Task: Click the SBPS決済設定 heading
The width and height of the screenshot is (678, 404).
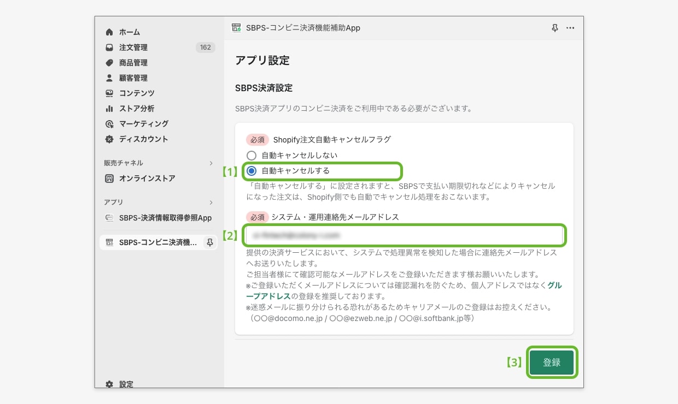Action: click(264, 88)
